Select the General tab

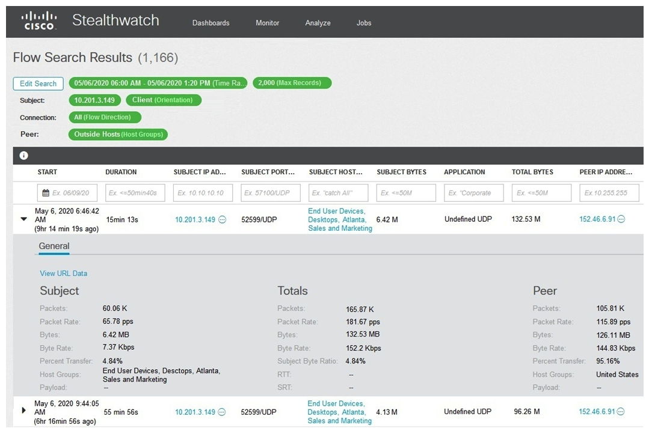pos(54,246)
